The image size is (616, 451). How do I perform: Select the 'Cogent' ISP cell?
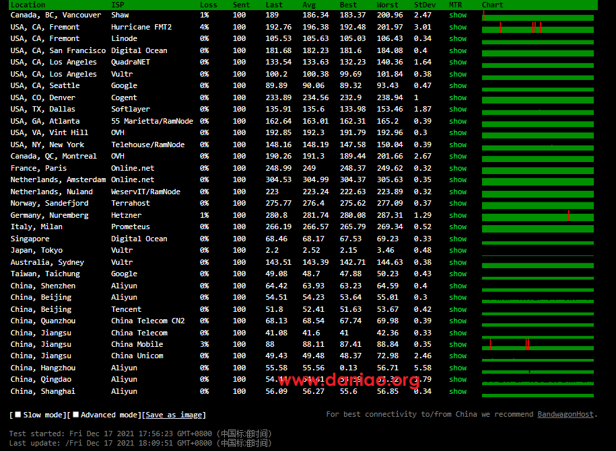124,97
